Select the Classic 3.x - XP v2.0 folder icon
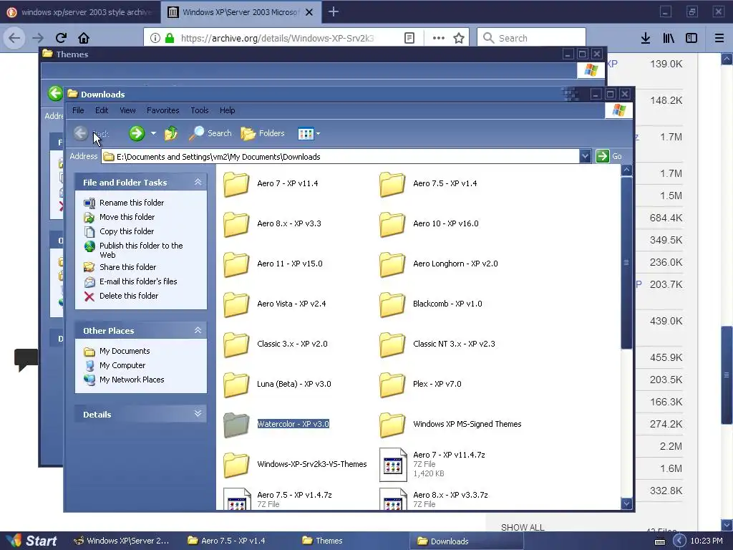This screenshot has width=733, height=550. pos(236,344)
